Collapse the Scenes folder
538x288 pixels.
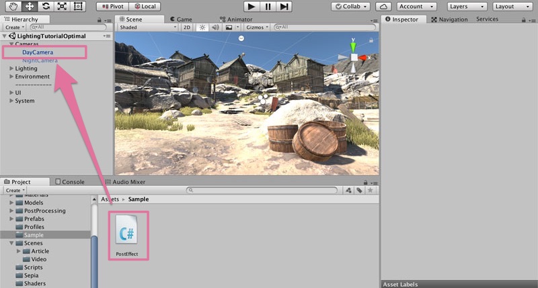(x=11, y=243)
